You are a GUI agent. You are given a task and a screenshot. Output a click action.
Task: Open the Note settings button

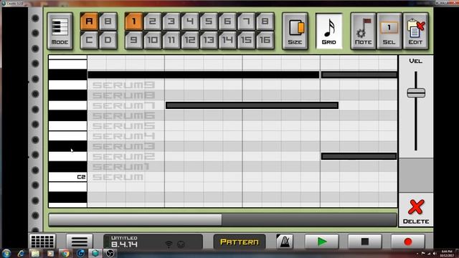(x=363, y=31)
